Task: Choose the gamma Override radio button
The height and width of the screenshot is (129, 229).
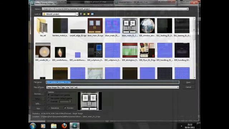Action: pos(49,101)
